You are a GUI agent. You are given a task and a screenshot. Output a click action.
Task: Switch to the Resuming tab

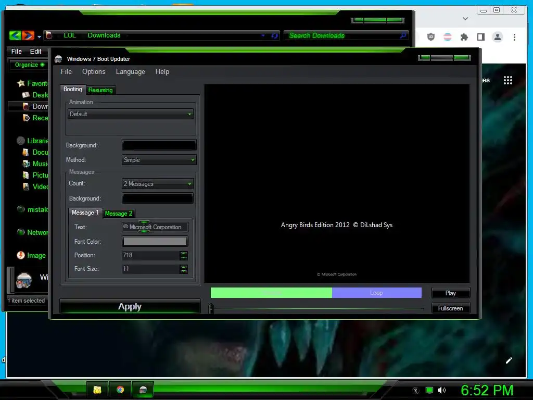100,90
